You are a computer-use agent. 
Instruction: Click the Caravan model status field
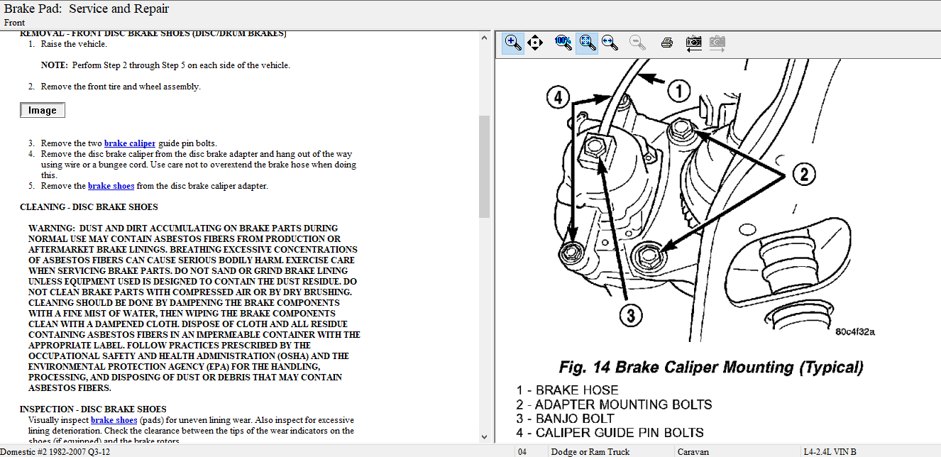[x=693, y=451]
